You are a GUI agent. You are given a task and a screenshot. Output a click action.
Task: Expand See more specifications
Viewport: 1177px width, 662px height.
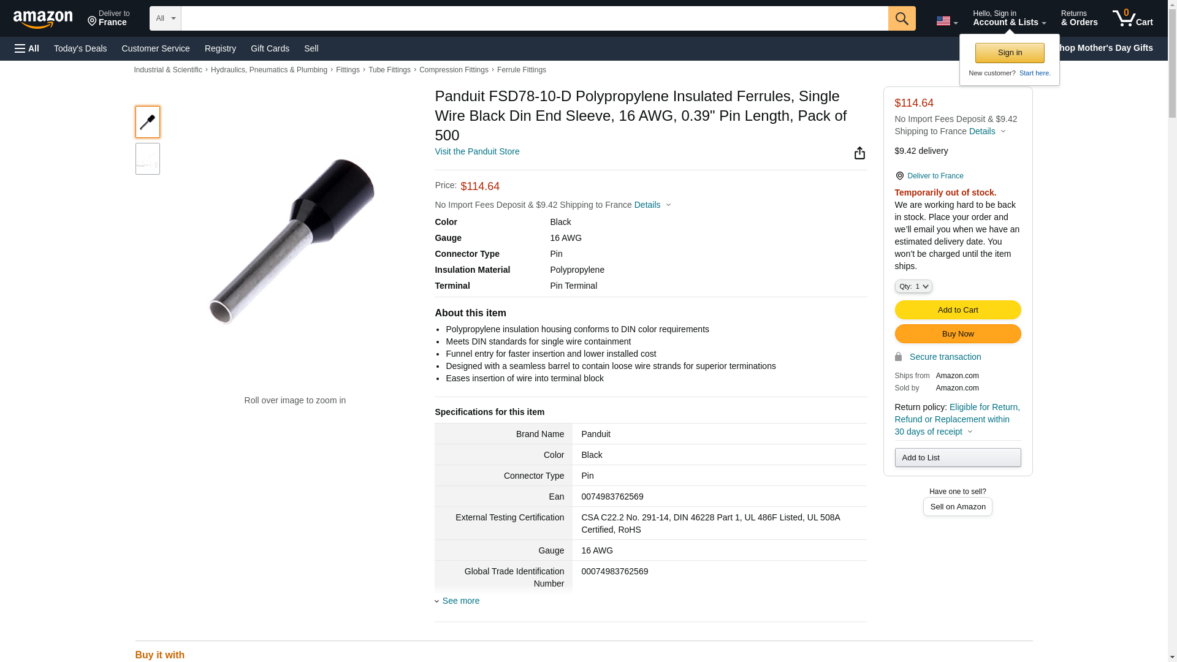460,601
